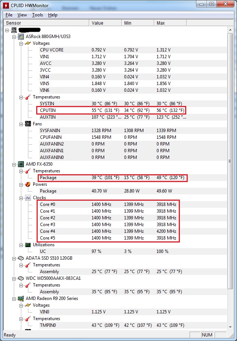The width and height of the screenshot is (237, 341).
Task: Click the Radeon Voltages lightning icon
Action: coord(28,305)
